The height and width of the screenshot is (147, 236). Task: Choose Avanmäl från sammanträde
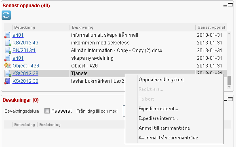(168, 138)
